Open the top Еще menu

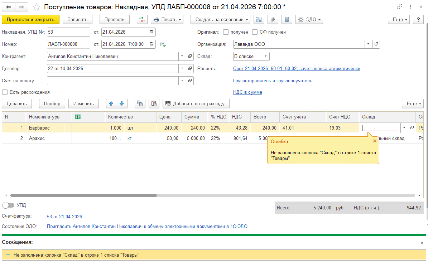[x=399, y=19]
